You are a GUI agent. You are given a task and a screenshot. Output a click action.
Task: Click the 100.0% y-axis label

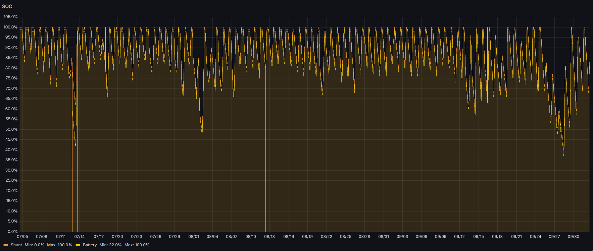pyautogui.click(x=10, y=27)
